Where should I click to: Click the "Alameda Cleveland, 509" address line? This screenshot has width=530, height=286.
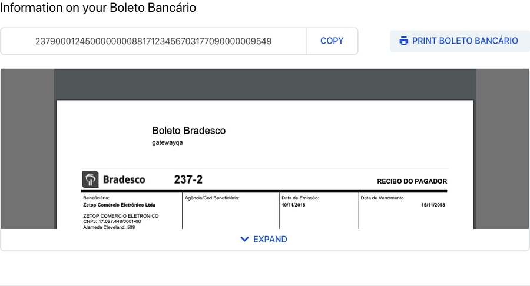click(109, 227)
